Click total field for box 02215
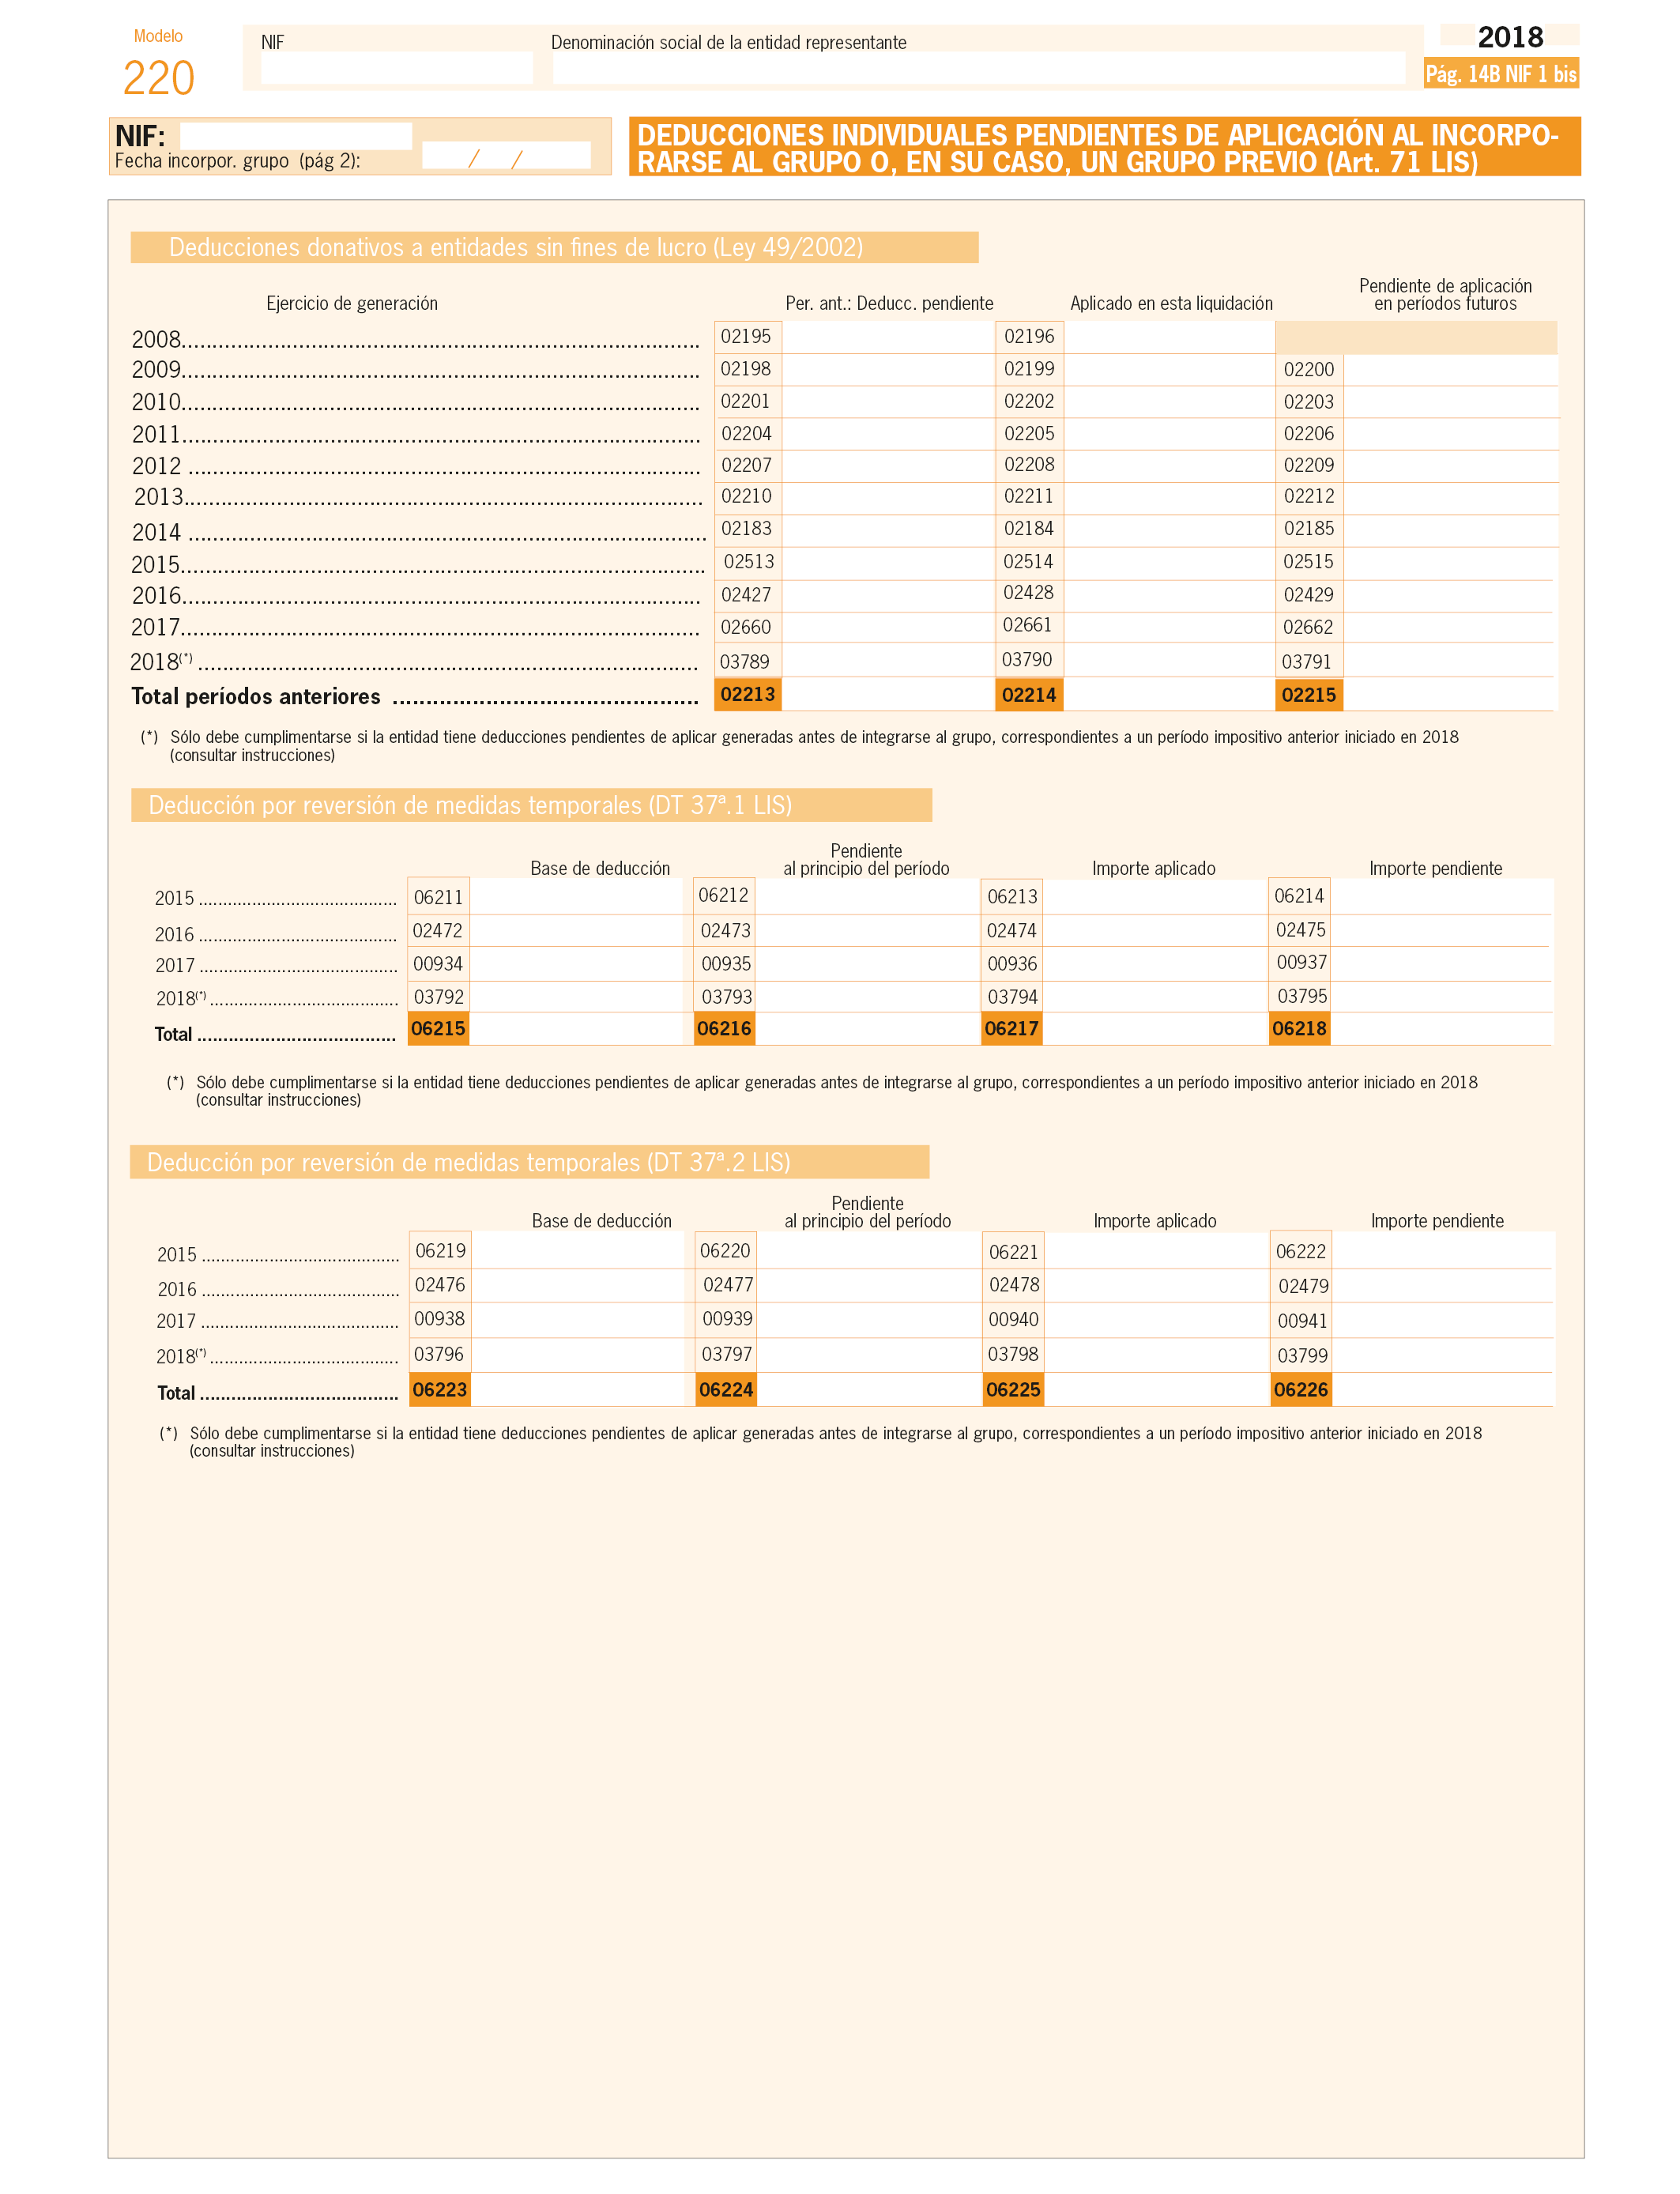 (1450, 694)
